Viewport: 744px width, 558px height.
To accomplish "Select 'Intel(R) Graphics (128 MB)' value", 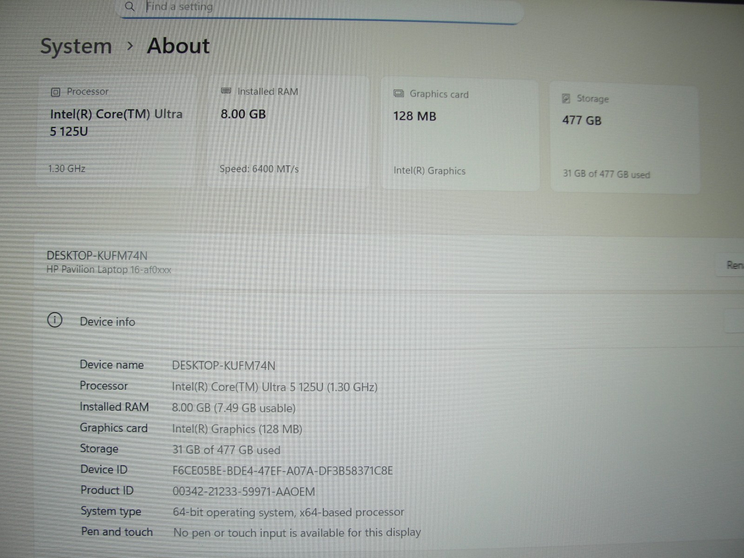I will (x=237, y=429).
